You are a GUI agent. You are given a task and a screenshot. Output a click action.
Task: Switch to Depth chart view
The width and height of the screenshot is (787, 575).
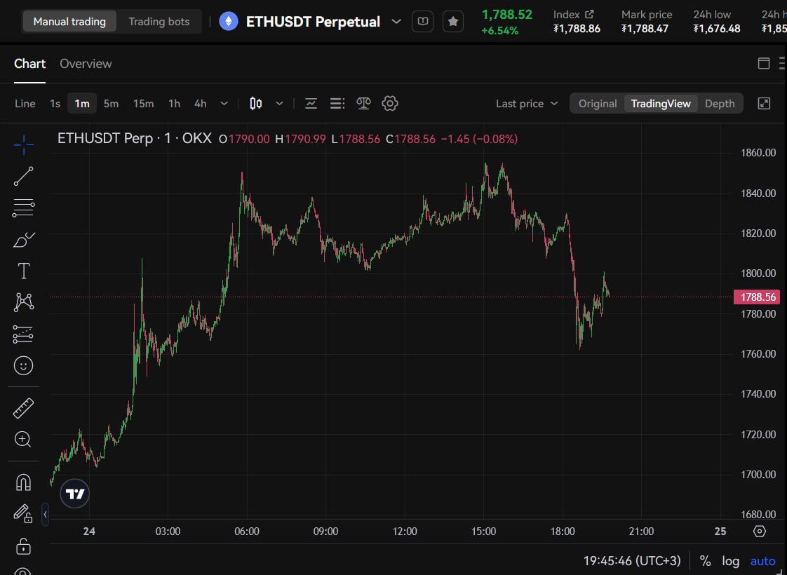(x=719, y=104)
